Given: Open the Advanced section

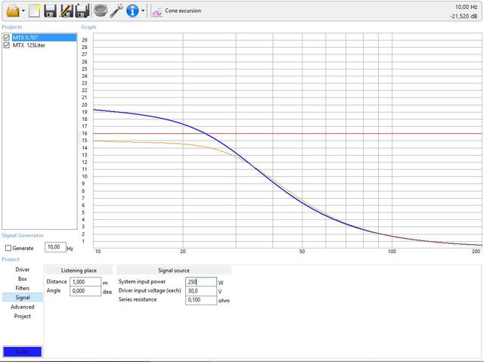Looking at the screenshot, I should [x=22, y=307].
